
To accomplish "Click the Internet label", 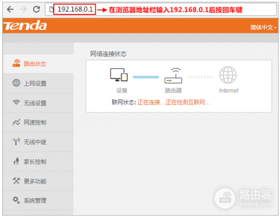I will pyautogui.click(x=229, y=91).
